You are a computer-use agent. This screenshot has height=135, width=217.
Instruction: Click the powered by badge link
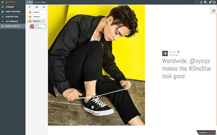point(207,133)
